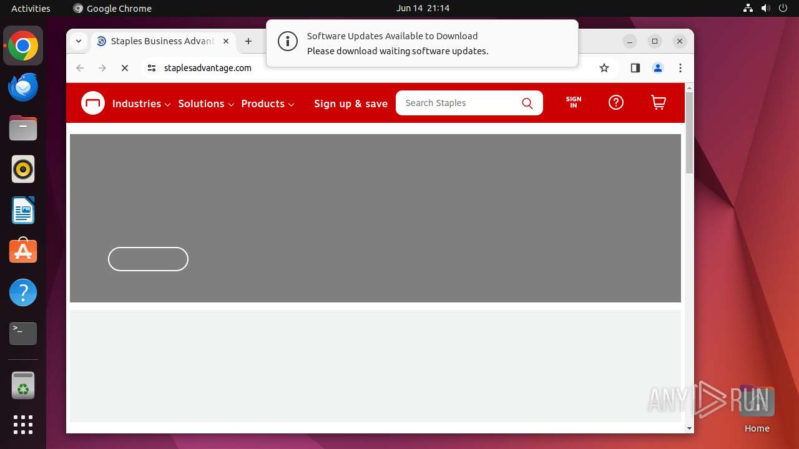Open the Google Chrome app menu
The height and width of the screenshot is (449, 799).
tap(112, 8)
